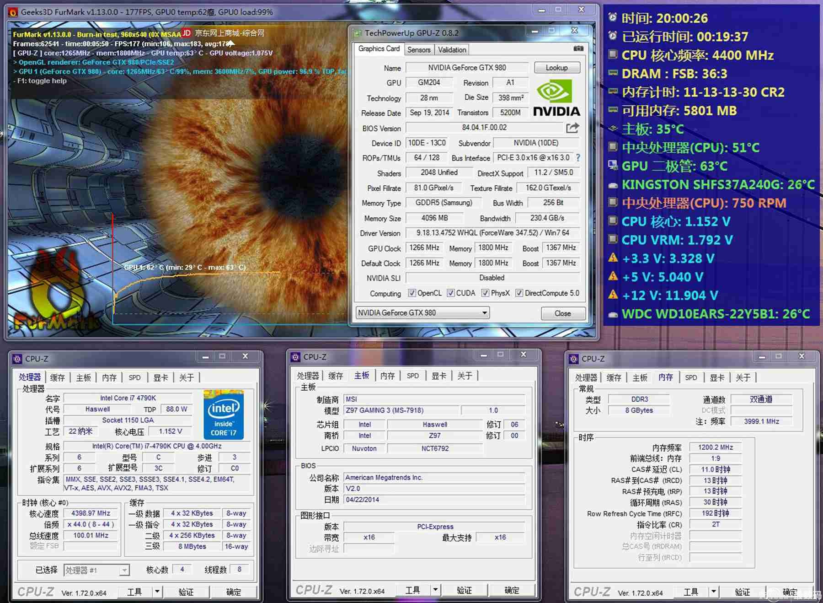The image size is (823, 603).
Task: Click the BIOS Version 84.04.1F.00.02 field
Action: click(x=484, y=128)
